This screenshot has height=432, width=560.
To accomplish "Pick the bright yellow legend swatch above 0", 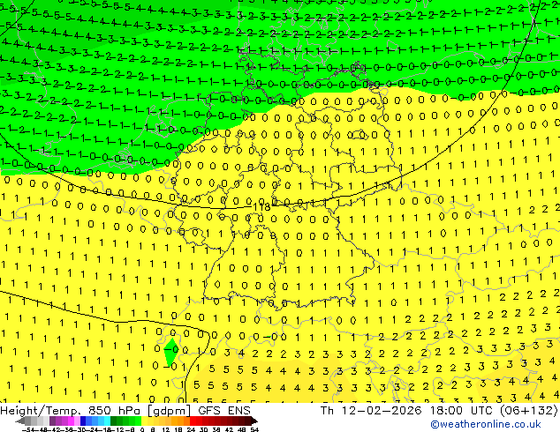I will [145, 421].
